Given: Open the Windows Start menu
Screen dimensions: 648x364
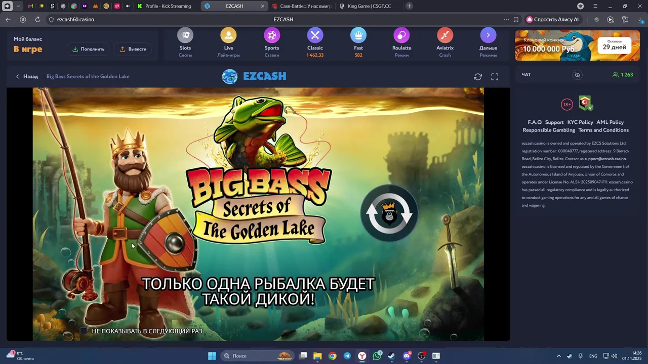Looking at the screenshot, I should 212,356.
